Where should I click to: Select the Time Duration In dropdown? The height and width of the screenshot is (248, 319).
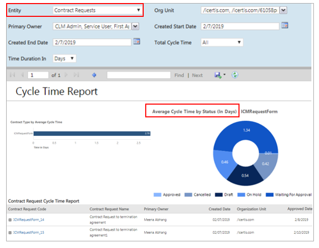[65, 59]
